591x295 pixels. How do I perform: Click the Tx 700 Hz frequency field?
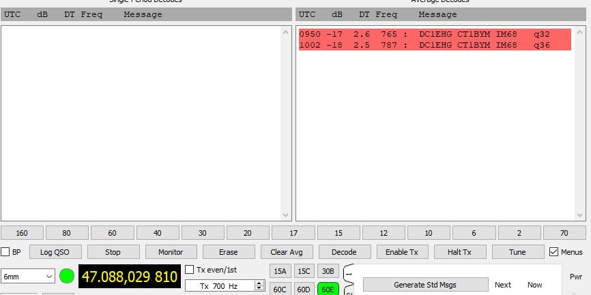coord(220,286)
